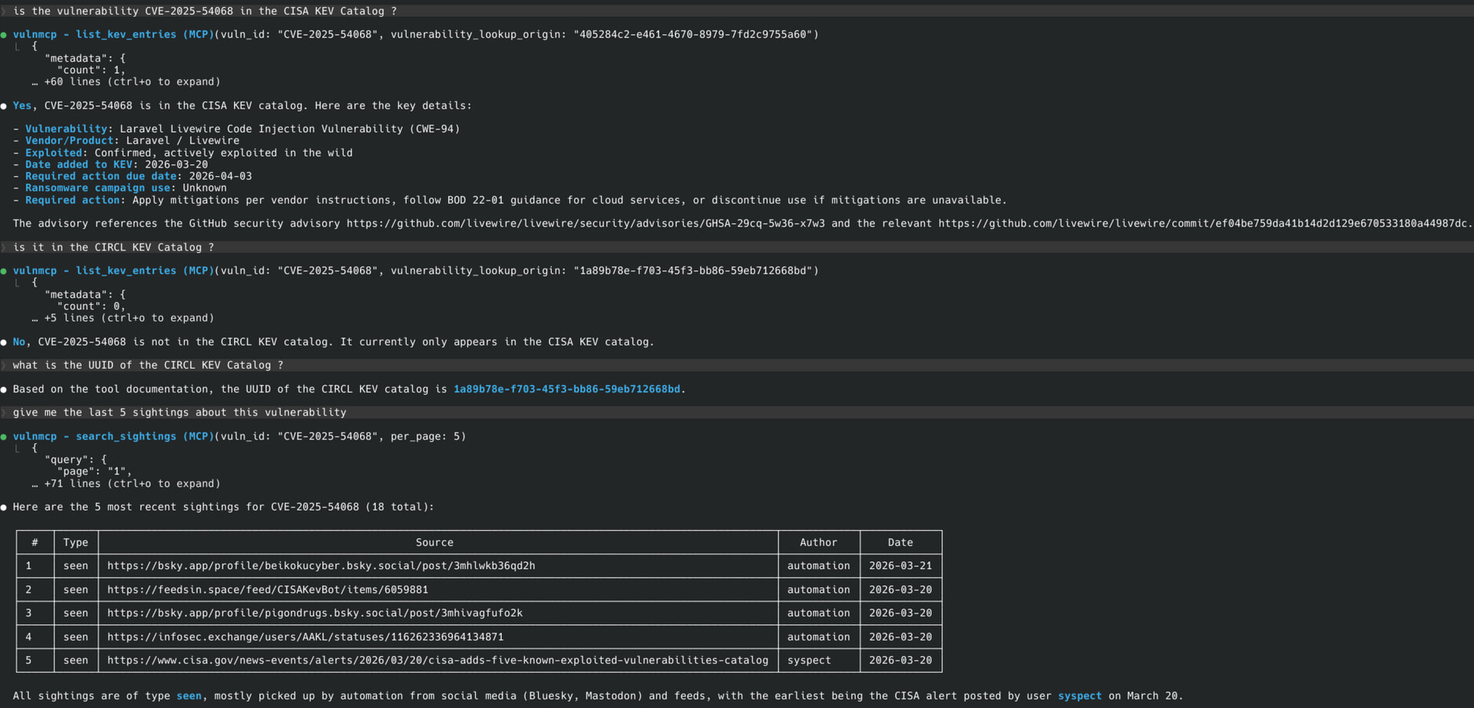
Task: Click the 'what is the UUID' prompt line
Action: (x=147, y=366)
